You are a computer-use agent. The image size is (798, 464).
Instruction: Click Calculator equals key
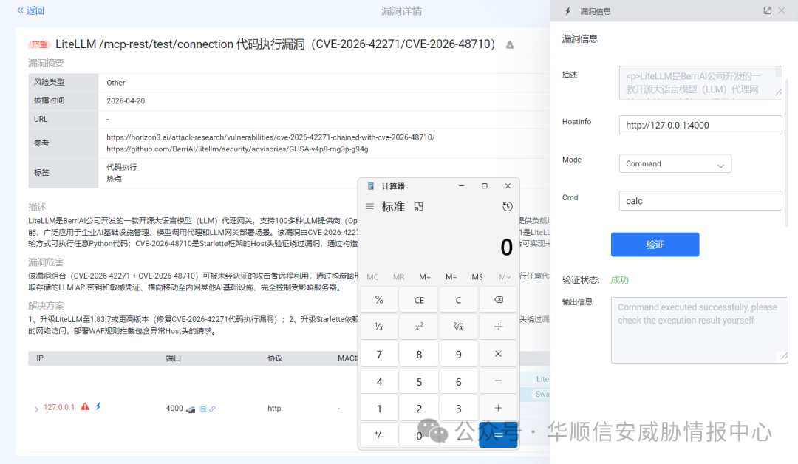[x=498, y=435]
